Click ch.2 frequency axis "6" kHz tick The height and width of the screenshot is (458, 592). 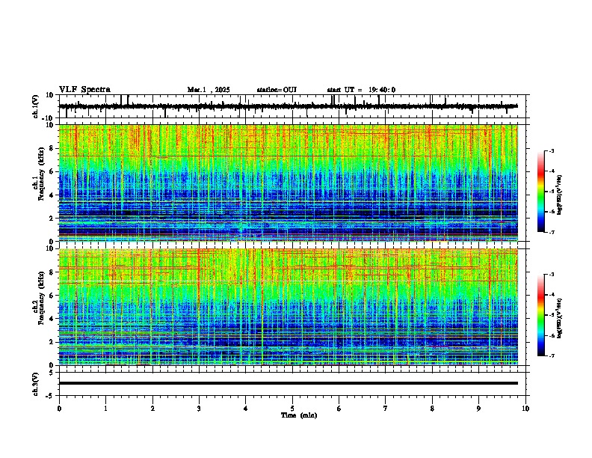click(52, 296)
